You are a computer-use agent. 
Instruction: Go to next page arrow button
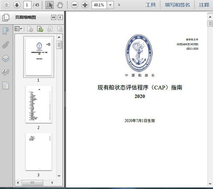[17, 5]
